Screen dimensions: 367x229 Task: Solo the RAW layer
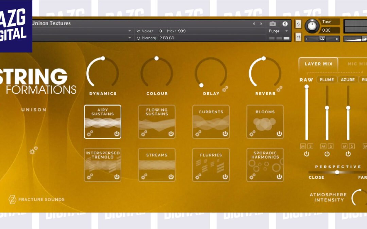[x=310, y=146]
